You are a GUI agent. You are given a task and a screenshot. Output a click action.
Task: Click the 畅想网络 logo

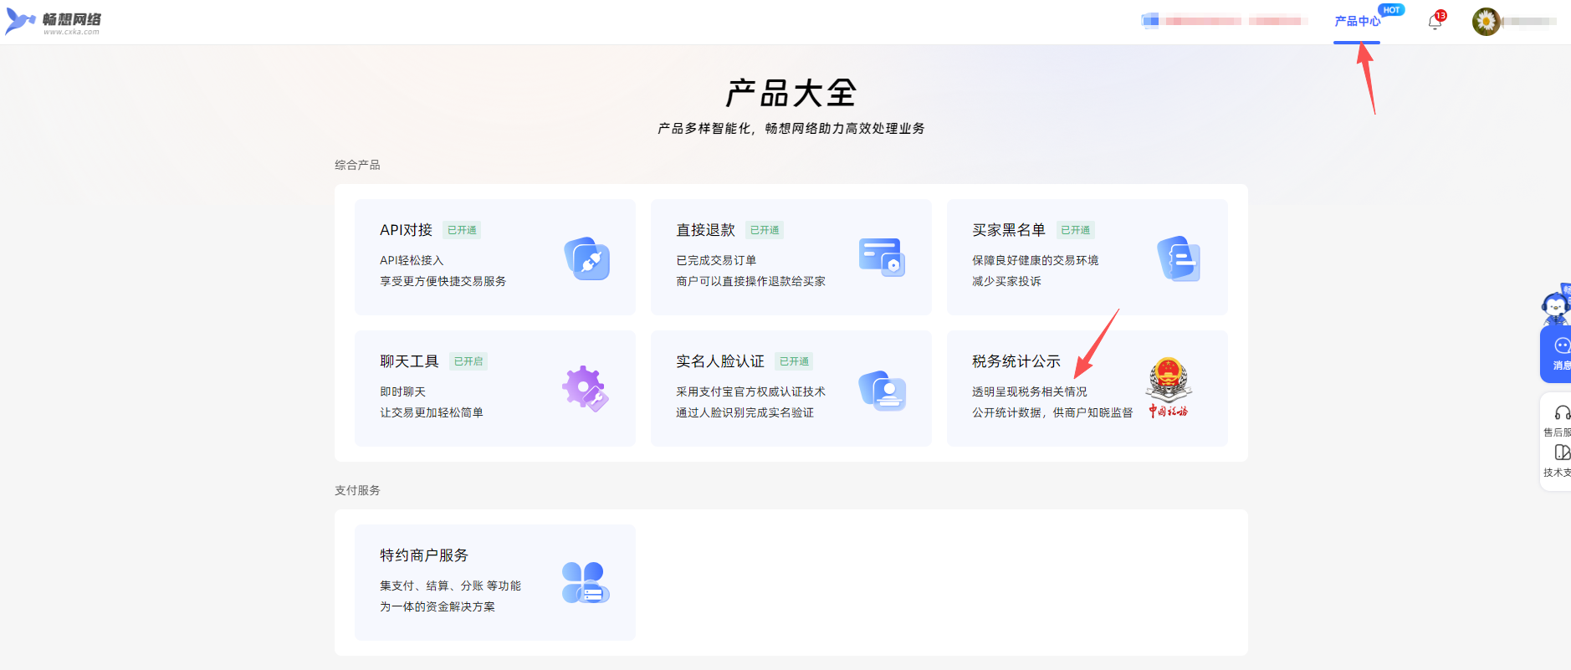[x=54, y=22]
